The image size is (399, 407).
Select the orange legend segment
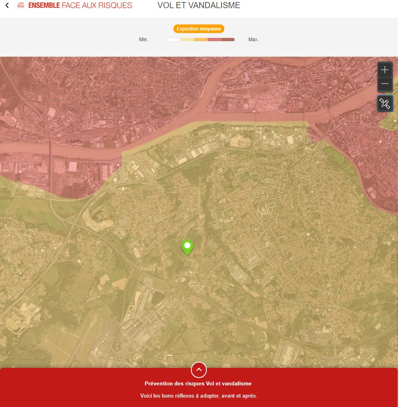pyautogui.click(x=201, y=40)
